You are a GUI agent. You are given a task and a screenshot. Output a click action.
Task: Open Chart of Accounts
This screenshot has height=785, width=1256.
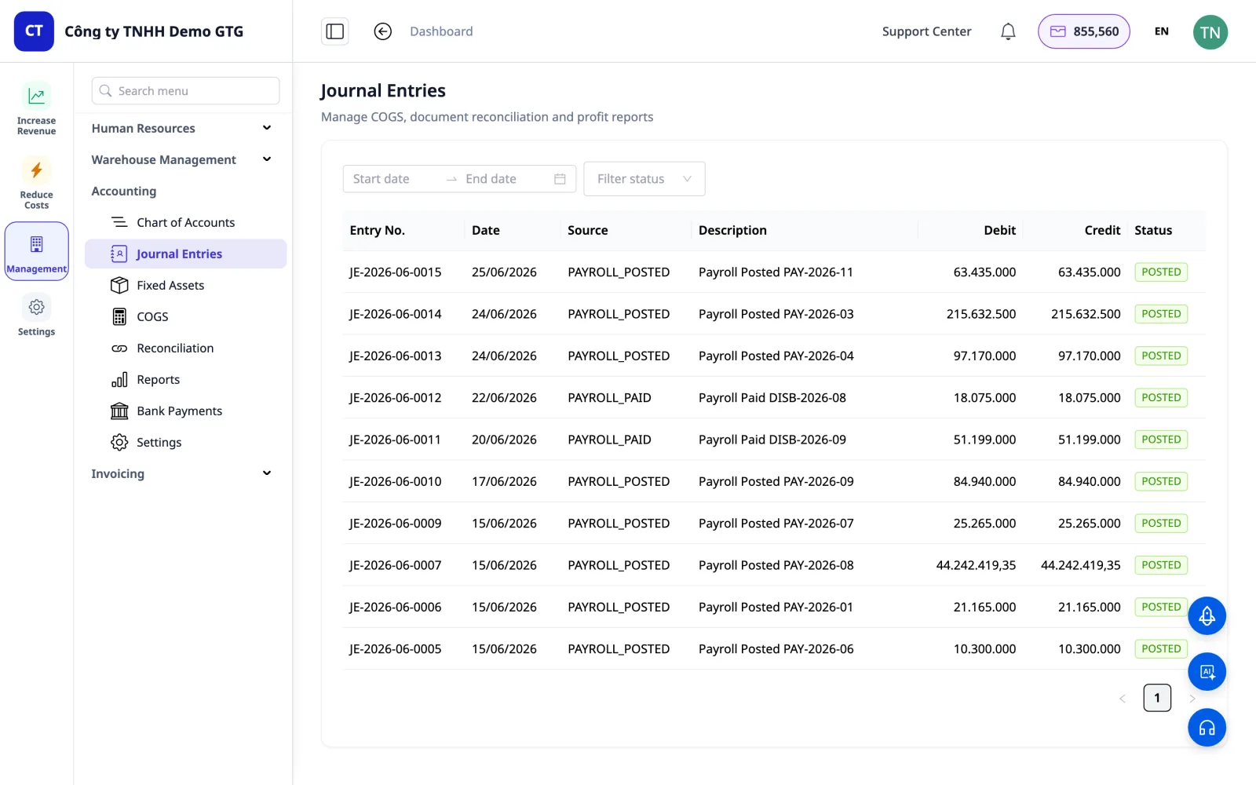185,222
